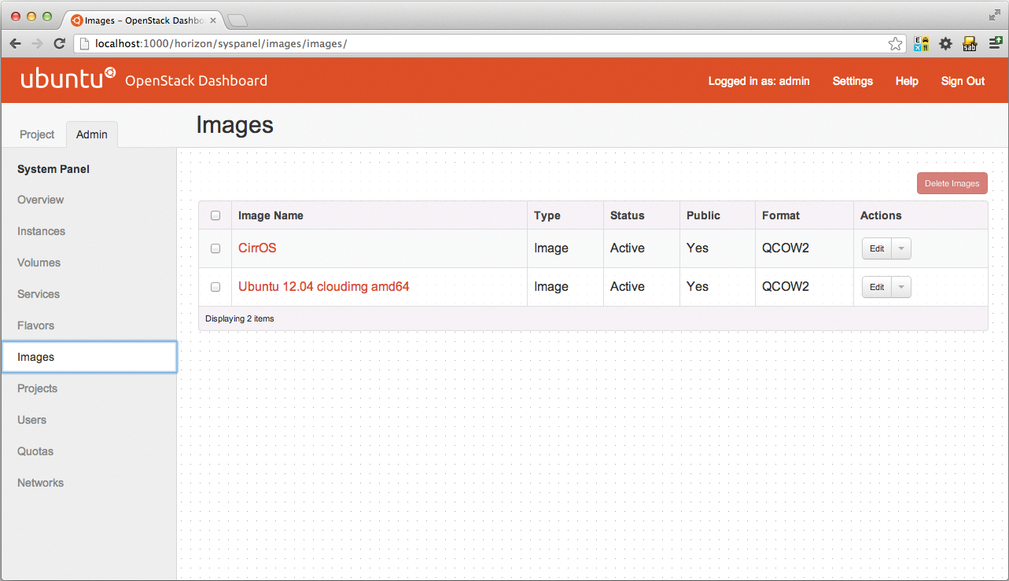Open the CirrOS image details link
This screenshot has width=1009, height=581.
[256, 248]
